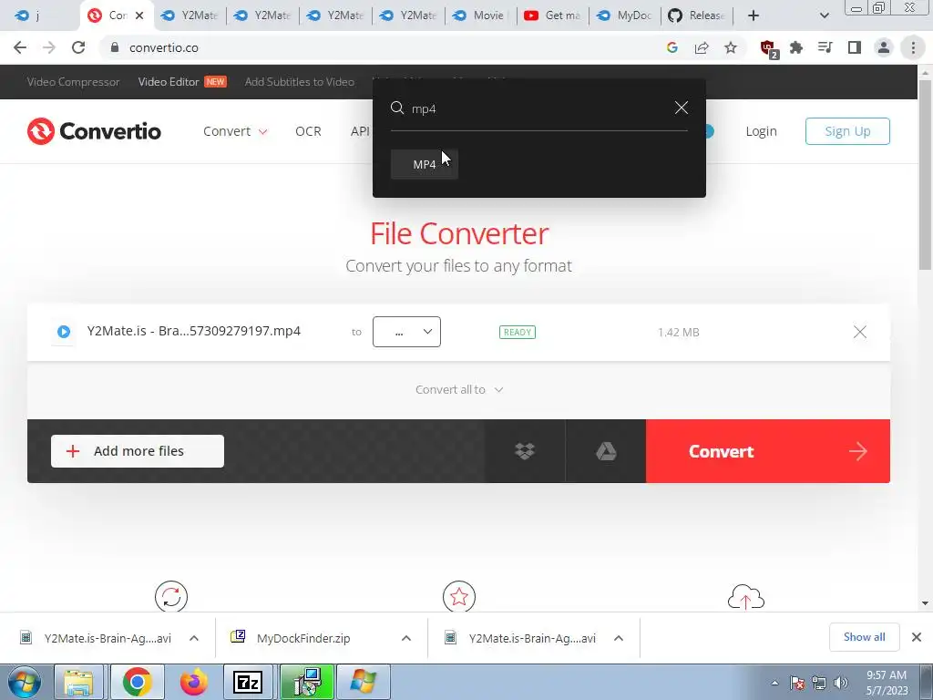
Task: Click the Sign Up button
Action: click(847, 131)
